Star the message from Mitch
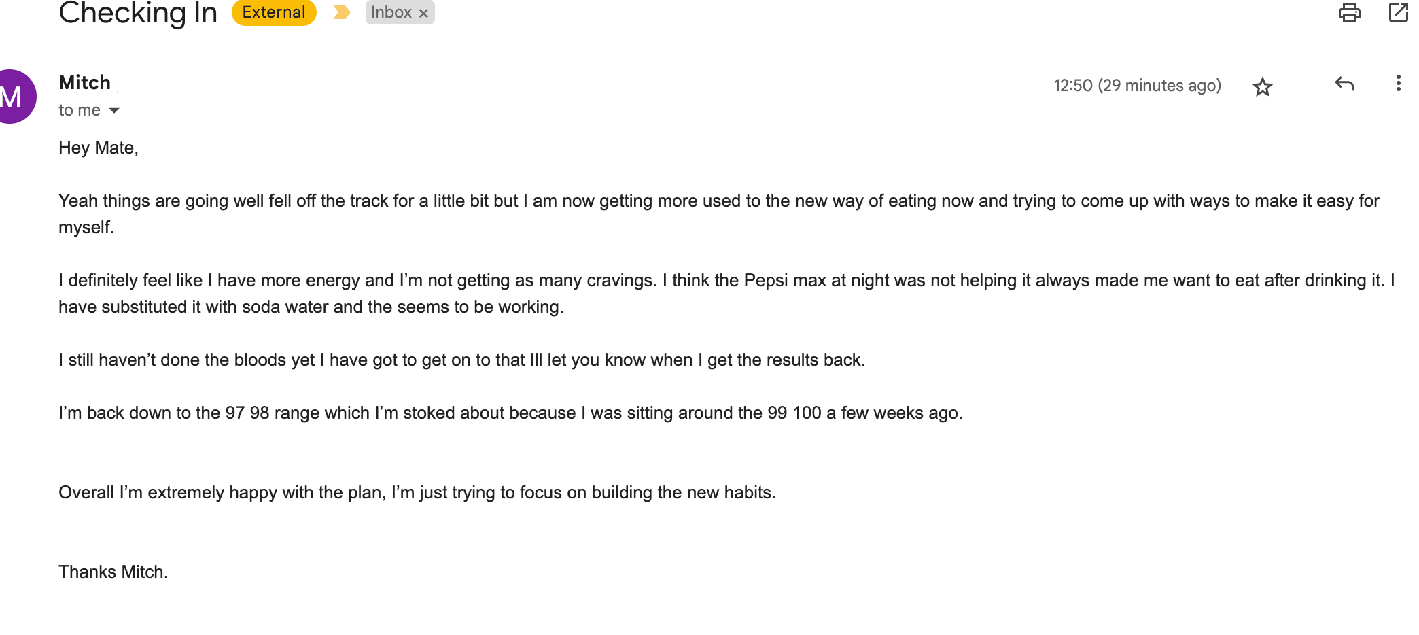 point(1263,86)
